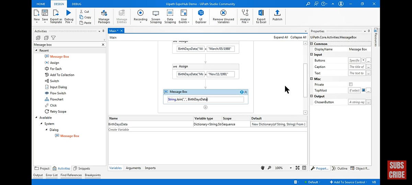Click the filter funnel icon in Activities
Viewport: 412px width, 185px height.
53,38
